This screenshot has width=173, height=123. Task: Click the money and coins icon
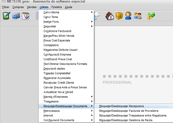[151, 16]
